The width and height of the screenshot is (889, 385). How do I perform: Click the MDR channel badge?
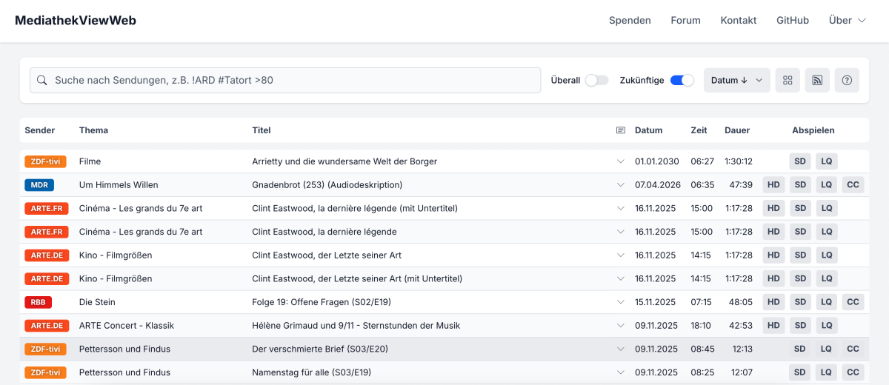(39, 185)
